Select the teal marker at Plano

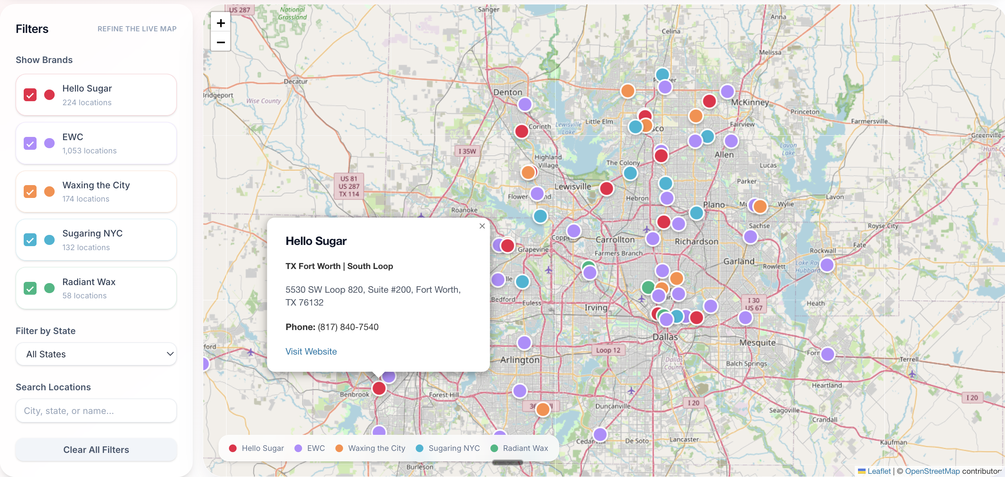click(x=696, y=213)
